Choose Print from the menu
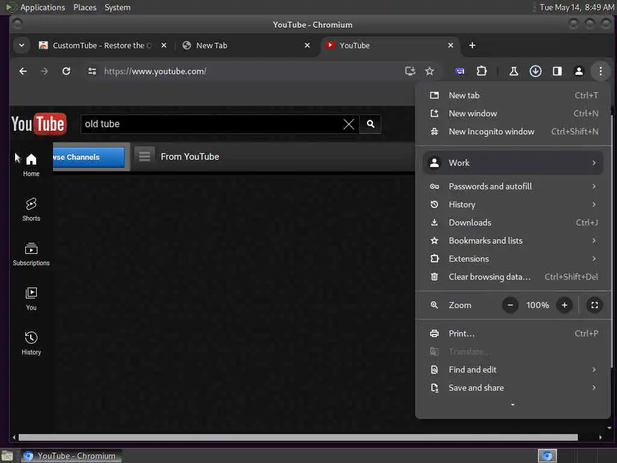This screenshot has width=617, height=463. [513, 333]
